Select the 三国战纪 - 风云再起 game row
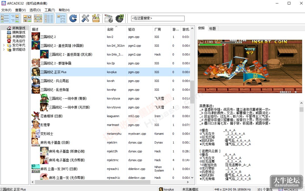This screenshot has height=191, width=305. tap(111, 81)
